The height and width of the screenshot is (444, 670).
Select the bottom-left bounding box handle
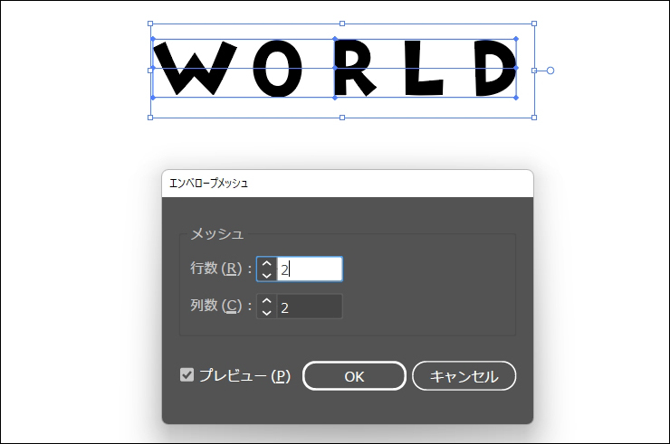click(150, 117)
